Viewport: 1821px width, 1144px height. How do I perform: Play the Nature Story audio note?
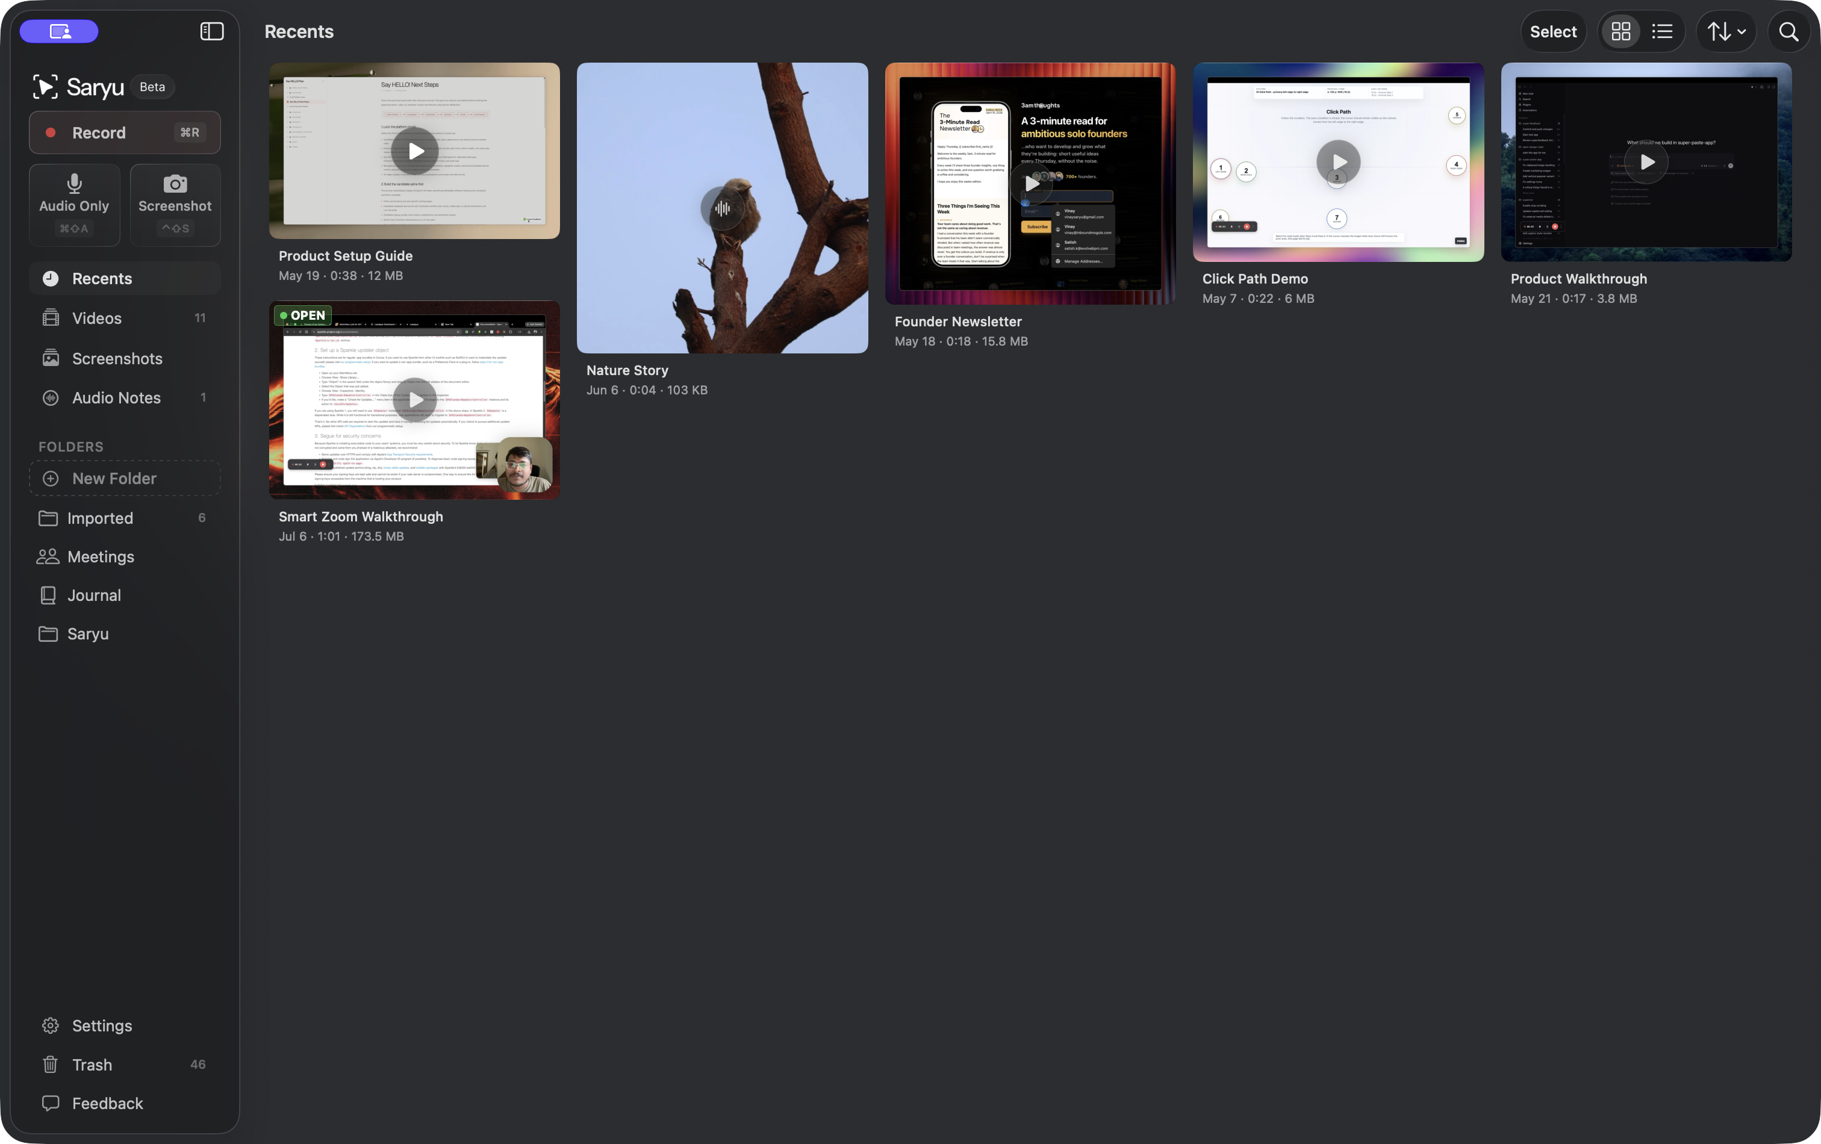click(x=722, y=208)
